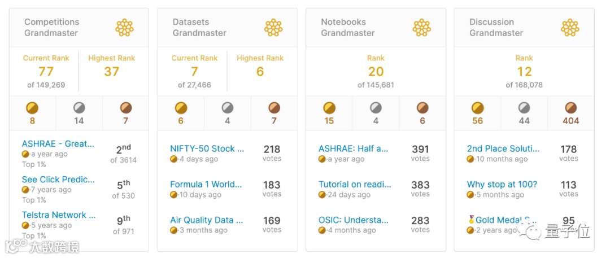Open the Formula 1 World... dataset link
Image resolution: width=610 pixels, height=258 pixels.
point(206,185)
